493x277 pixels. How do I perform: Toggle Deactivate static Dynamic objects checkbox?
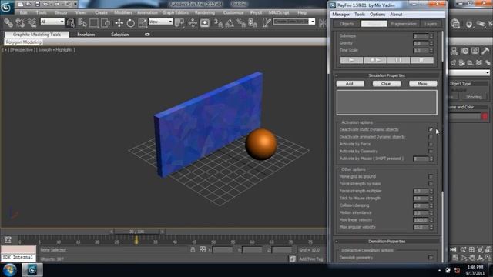point(431,129)
